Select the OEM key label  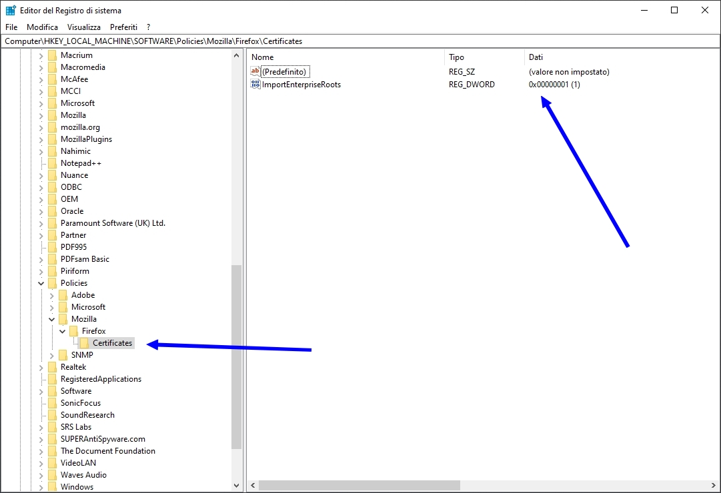69,199
